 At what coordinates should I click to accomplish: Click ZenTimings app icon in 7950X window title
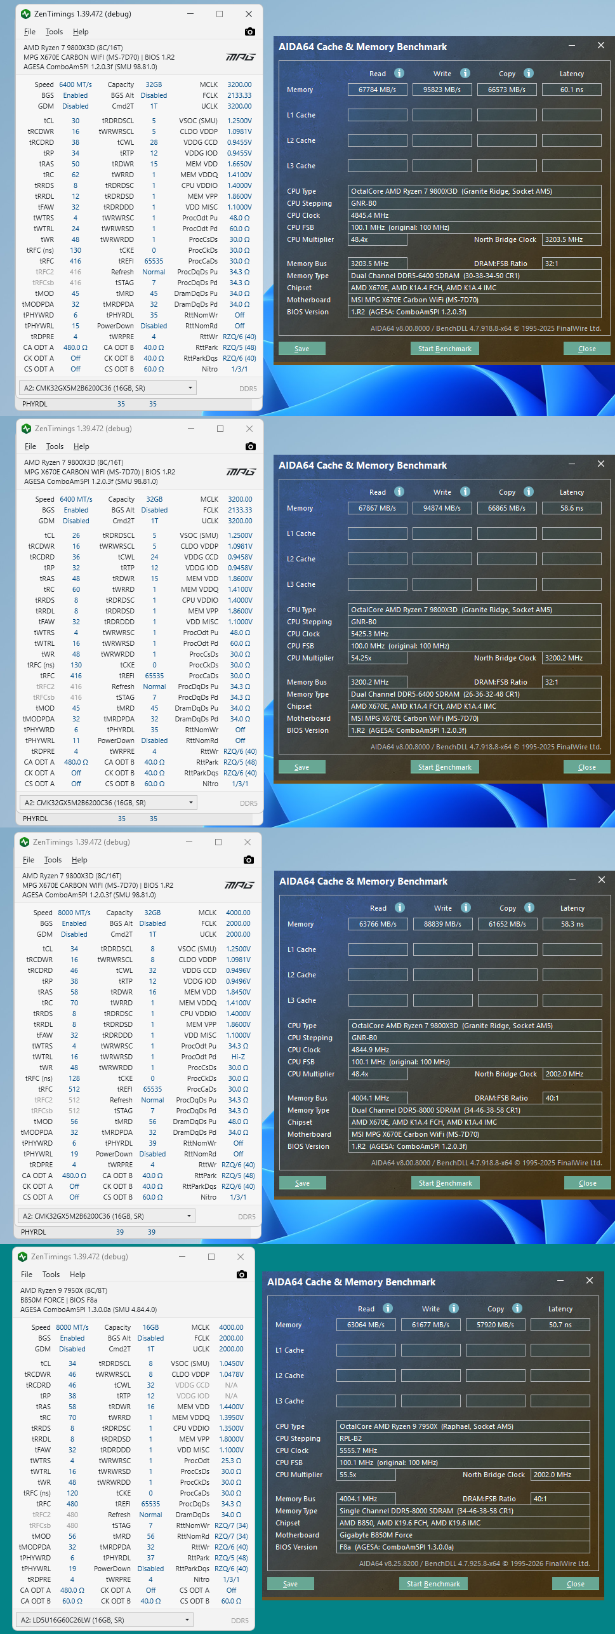click(x=22, y=1257)
